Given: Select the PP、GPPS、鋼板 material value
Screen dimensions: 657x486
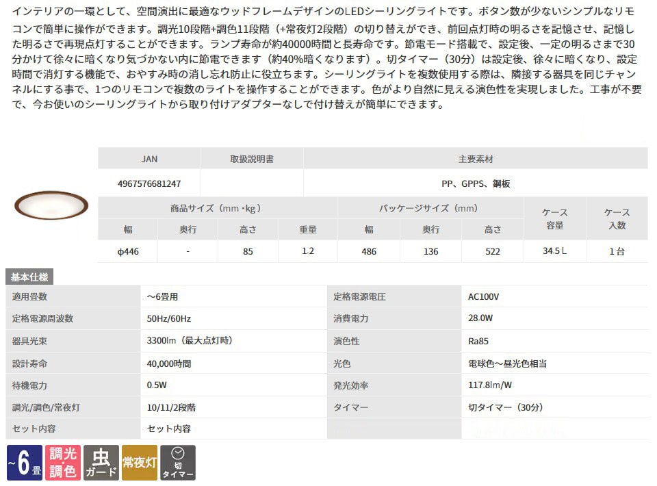Looking at the screenshot, I should coord(476,183).
